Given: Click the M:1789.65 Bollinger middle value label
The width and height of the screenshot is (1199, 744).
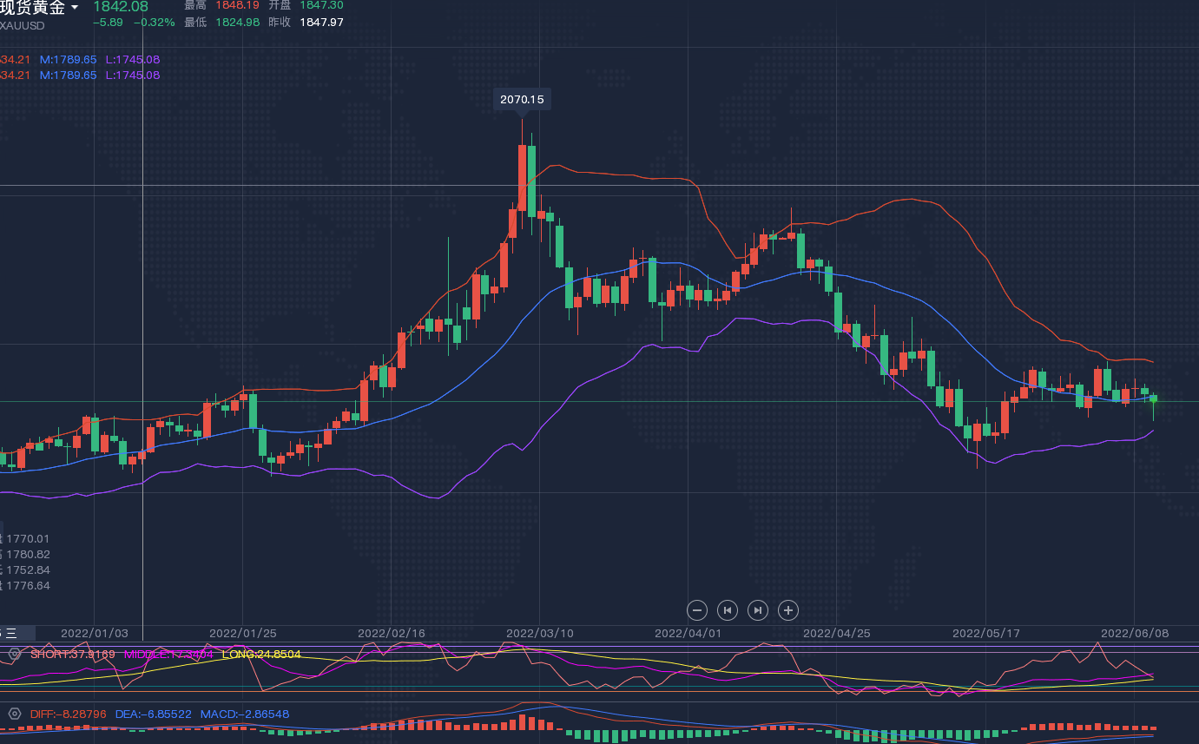Looking at the screenshot, I should click(68, 60).
